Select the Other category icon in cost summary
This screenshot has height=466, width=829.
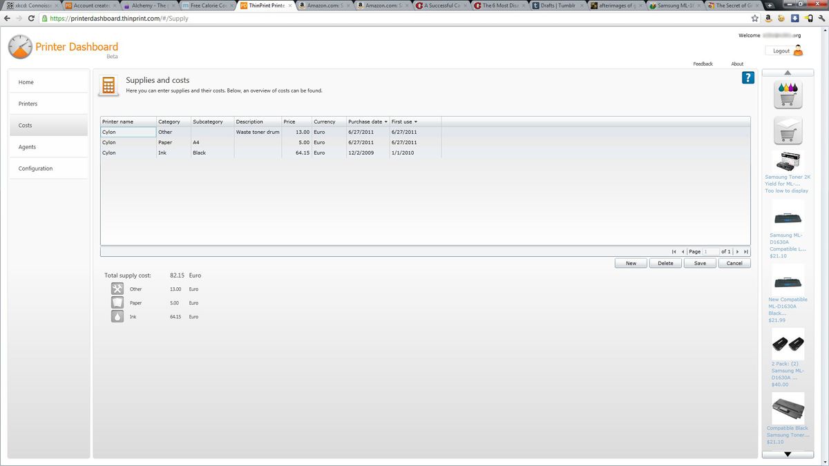(x=117, y=289)
